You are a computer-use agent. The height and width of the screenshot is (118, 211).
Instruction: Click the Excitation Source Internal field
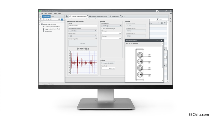(136, 31)
